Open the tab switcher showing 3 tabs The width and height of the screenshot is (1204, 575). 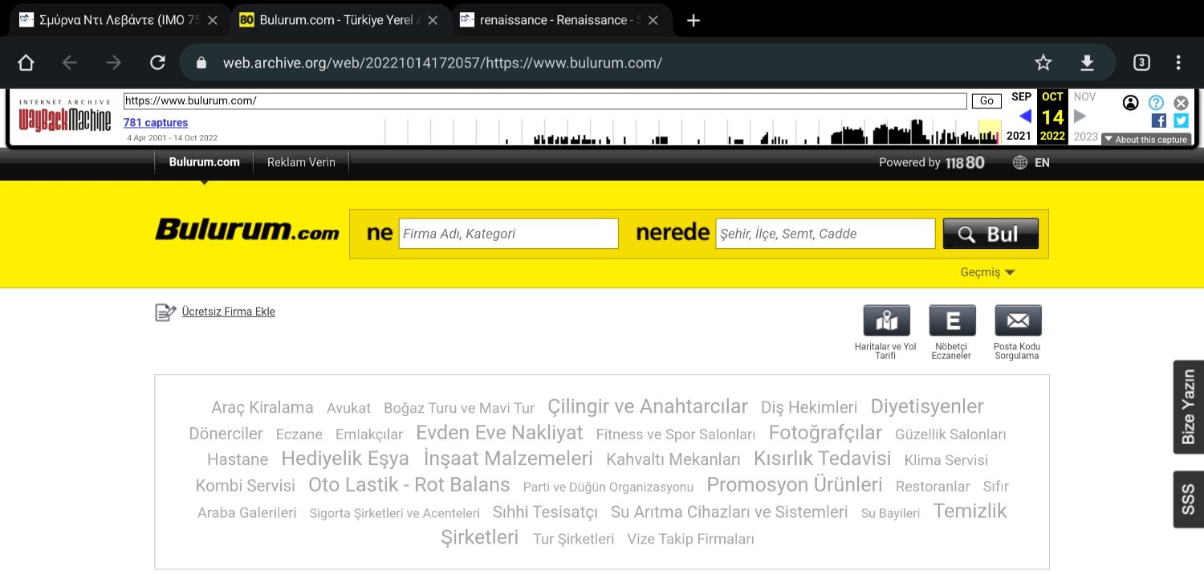(1141, 63)
